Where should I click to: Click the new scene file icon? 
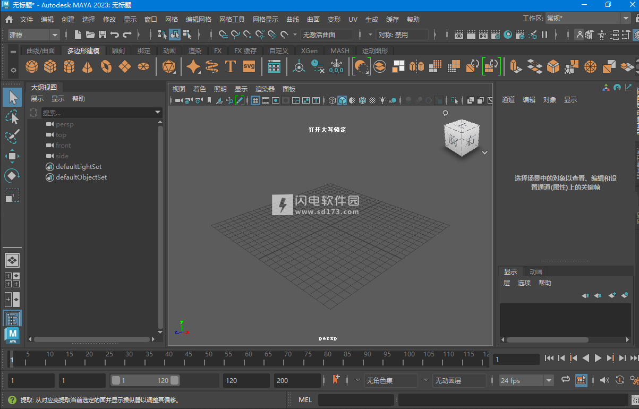78,35
